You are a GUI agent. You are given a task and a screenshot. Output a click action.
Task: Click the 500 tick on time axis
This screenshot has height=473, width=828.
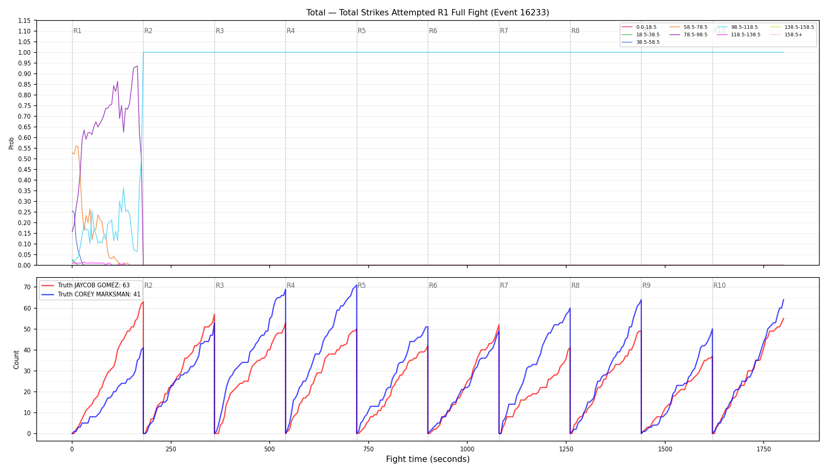pos(270,449)
